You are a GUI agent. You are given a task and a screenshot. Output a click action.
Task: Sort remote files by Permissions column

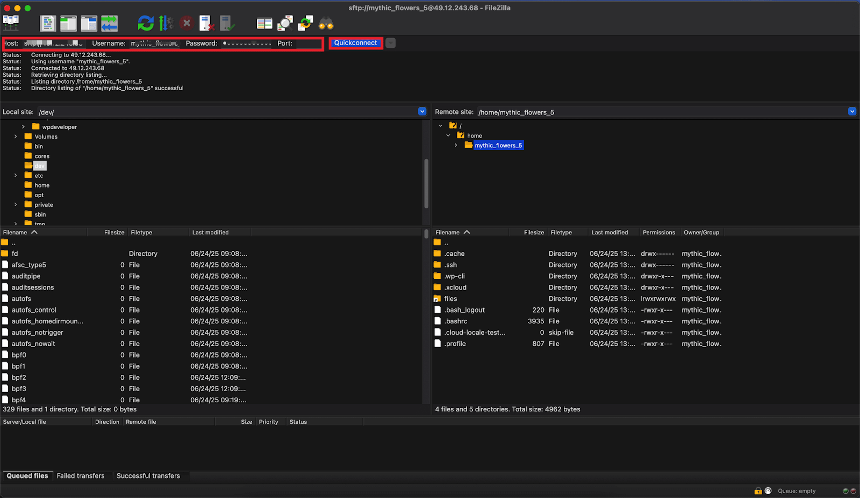click(x=658, y=233)
